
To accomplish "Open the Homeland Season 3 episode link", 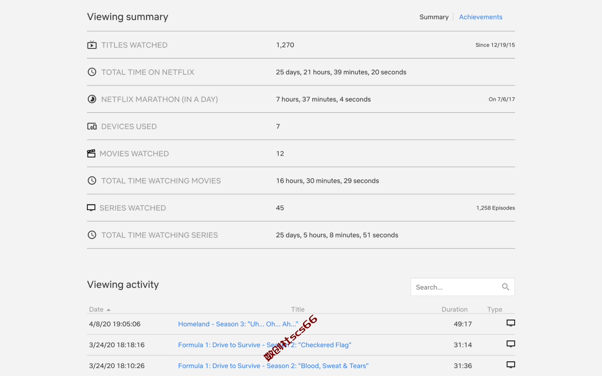I will [x=238, y=324].
